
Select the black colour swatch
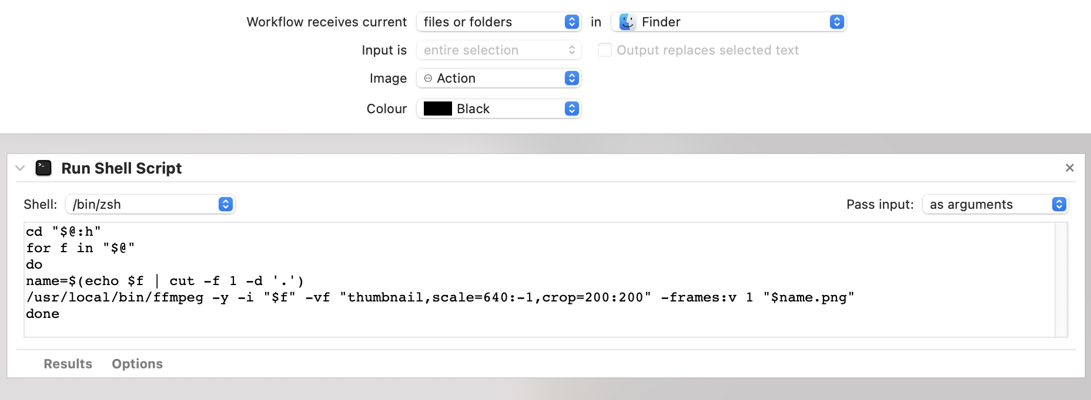pyautogui.click(x=438, y=109)
